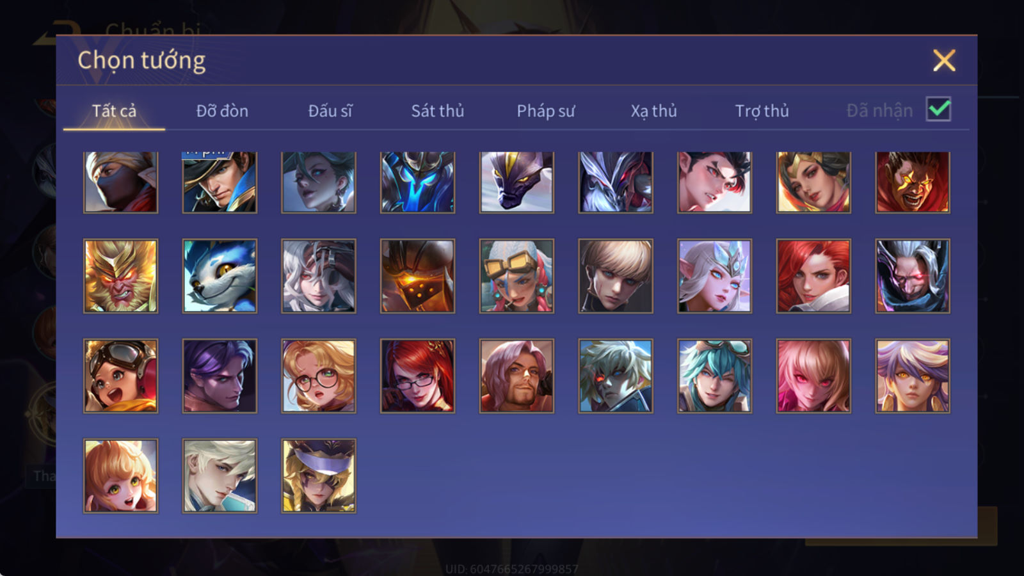The image size is (1024, 576).
Task: Switch to the Đỡ đòn tab
Action: pos(222,111)
